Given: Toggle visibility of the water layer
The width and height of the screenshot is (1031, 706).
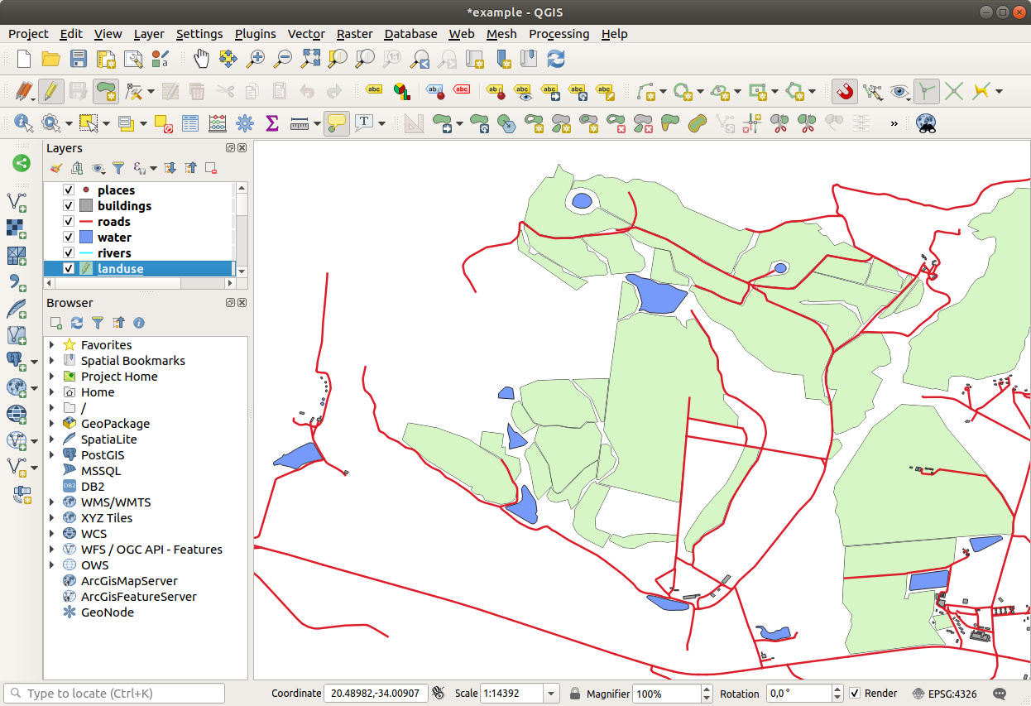Looking at the screenshot, I should pos(70,238).
